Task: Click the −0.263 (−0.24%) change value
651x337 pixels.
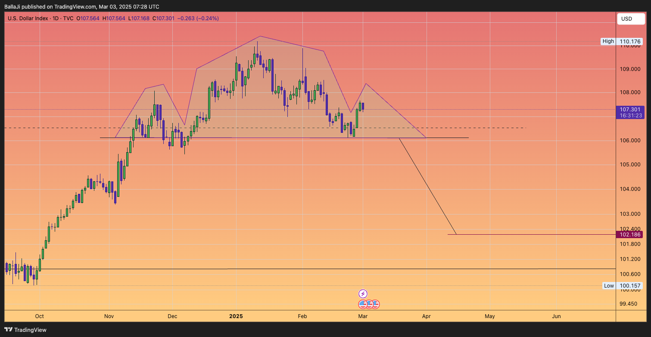Action: pyautogui.click(x=199, y=18)
